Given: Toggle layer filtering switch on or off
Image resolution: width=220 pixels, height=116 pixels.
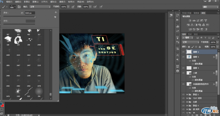Looking at the screenshot, I should click(218, 38).
